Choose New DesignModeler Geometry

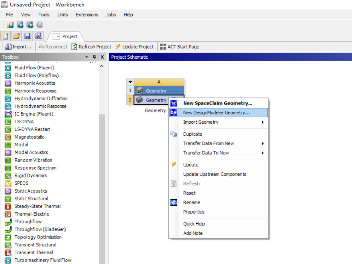click(x=218, y=113)
